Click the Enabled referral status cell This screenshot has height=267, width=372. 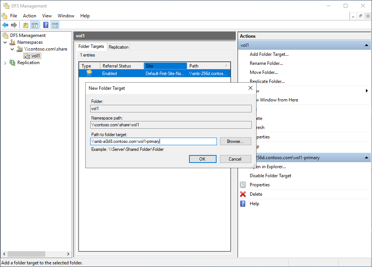point(109,74)
